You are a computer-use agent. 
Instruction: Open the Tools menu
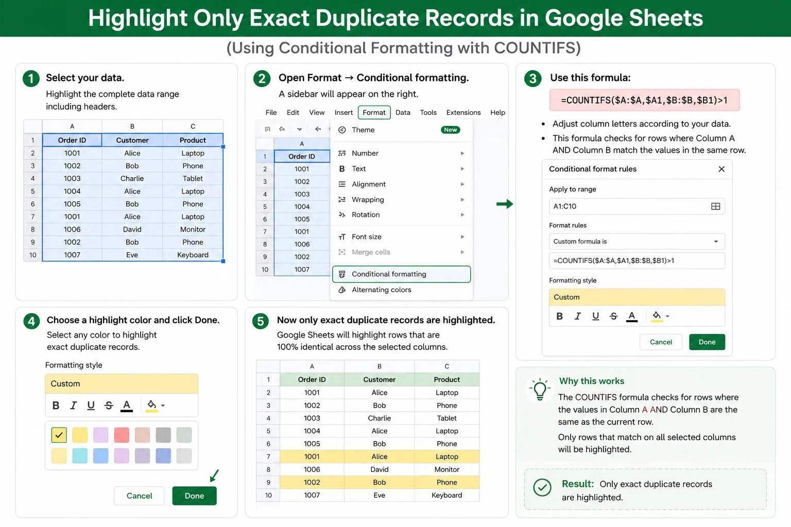428,113
